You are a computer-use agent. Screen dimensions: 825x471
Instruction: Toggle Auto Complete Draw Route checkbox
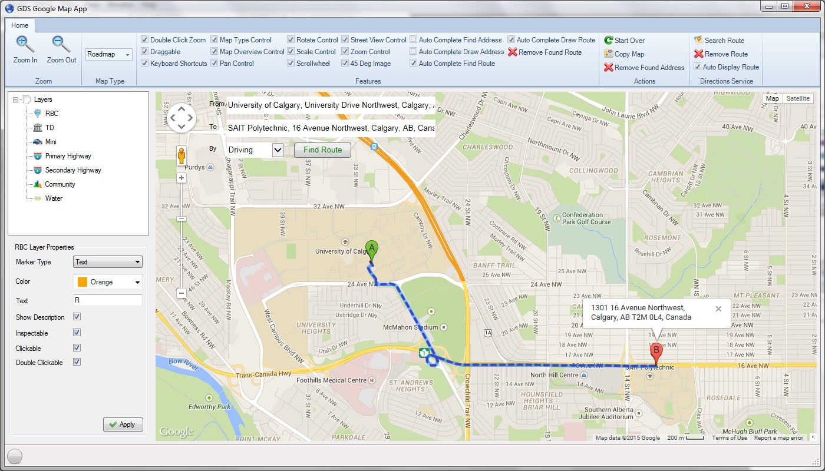pyautogui.click(x=511, y=39)
